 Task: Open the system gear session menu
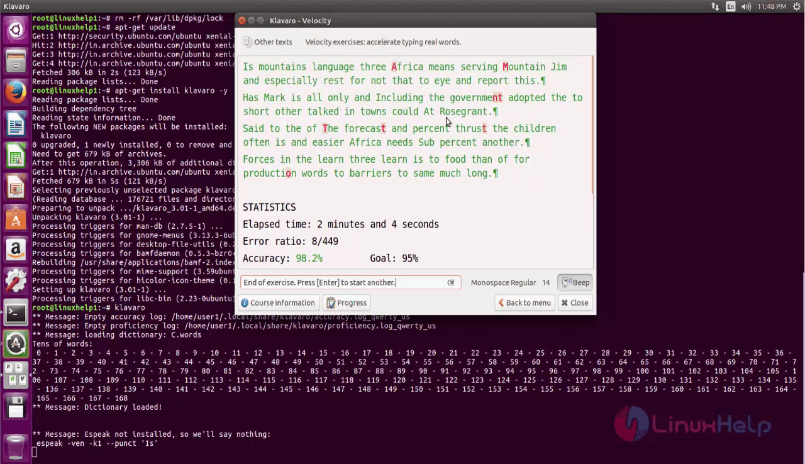pyautogui.click(x=796, y=6)
